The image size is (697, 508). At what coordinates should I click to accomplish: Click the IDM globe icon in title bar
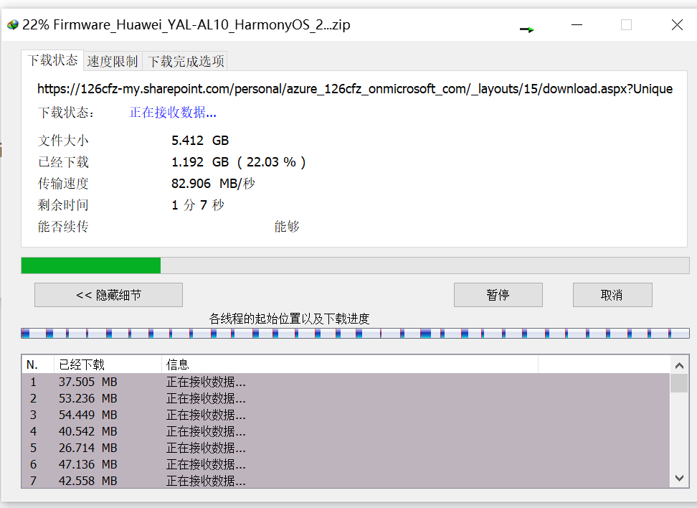(13, 24)
